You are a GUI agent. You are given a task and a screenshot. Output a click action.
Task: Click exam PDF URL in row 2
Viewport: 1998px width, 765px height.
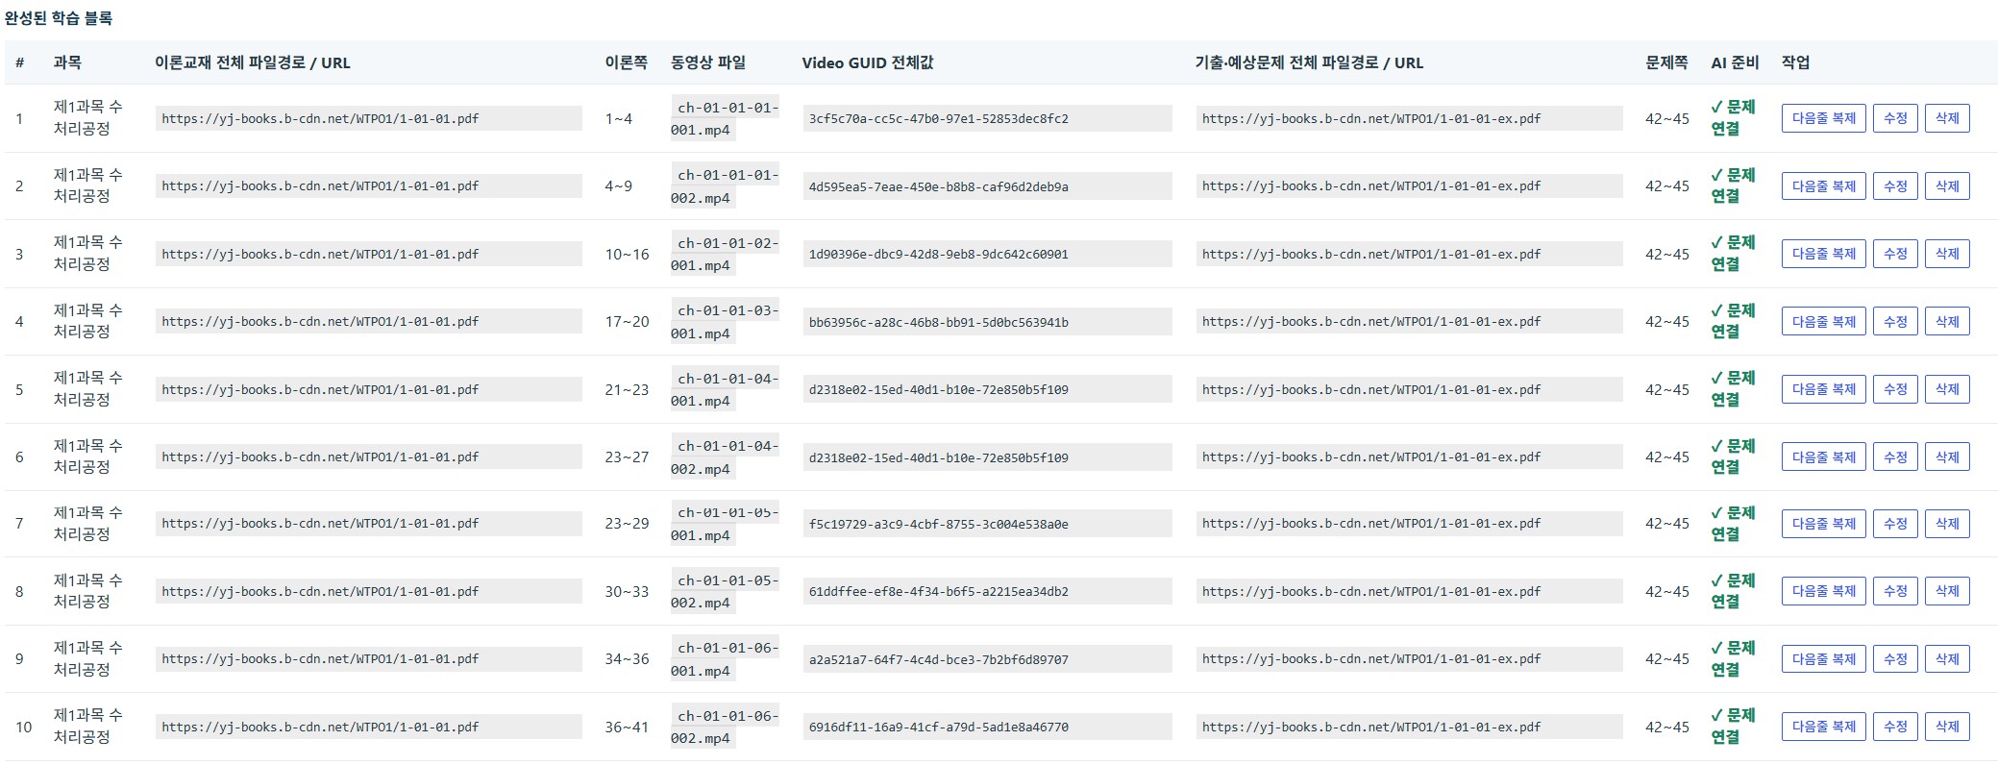[x=1409, y=186]
